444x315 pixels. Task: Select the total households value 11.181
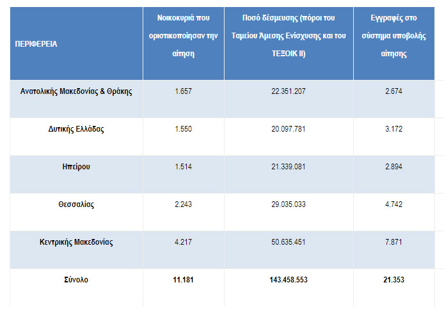[x=183, y=280]
